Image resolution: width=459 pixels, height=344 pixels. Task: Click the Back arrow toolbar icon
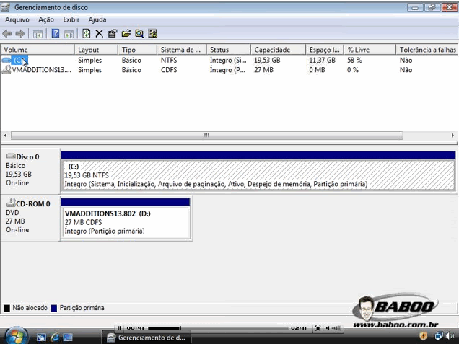pyautogui.click(x=7, y=34)
